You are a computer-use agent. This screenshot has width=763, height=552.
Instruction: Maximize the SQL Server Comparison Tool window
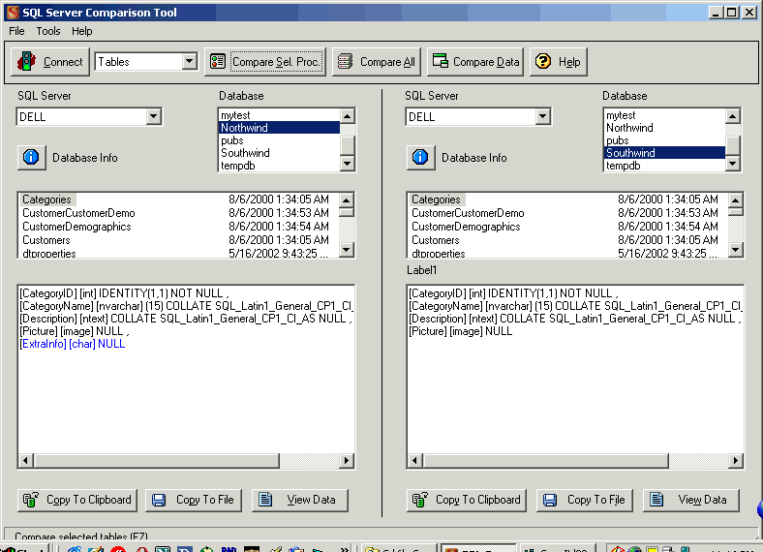pyautogui.click(x=731, y=13)
